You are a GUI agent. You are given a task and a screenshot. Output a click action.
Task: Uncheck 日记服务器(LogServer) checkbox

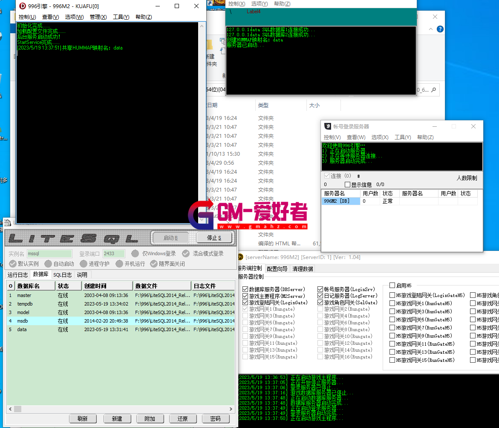pyautogui.click(x=320, y=296)
